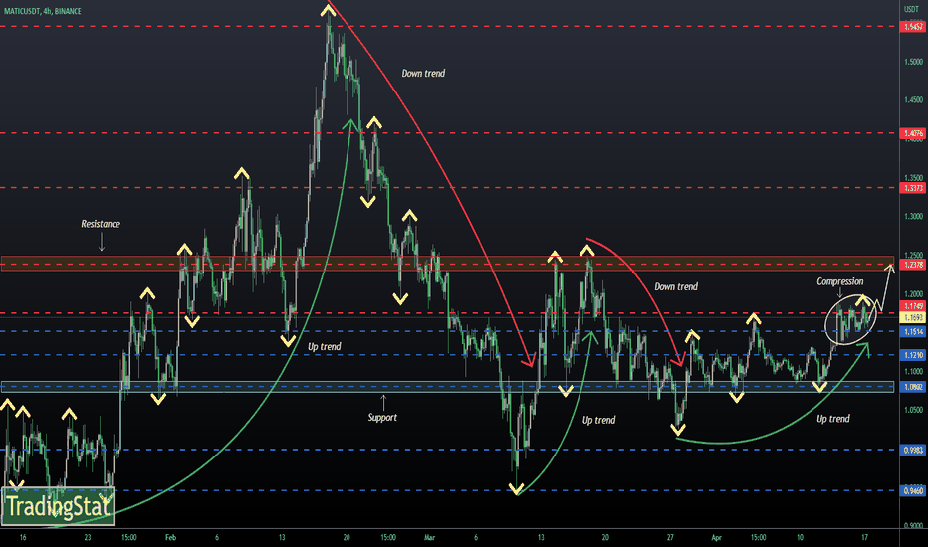Click the 10 date label on time axis

coord(800,537)
